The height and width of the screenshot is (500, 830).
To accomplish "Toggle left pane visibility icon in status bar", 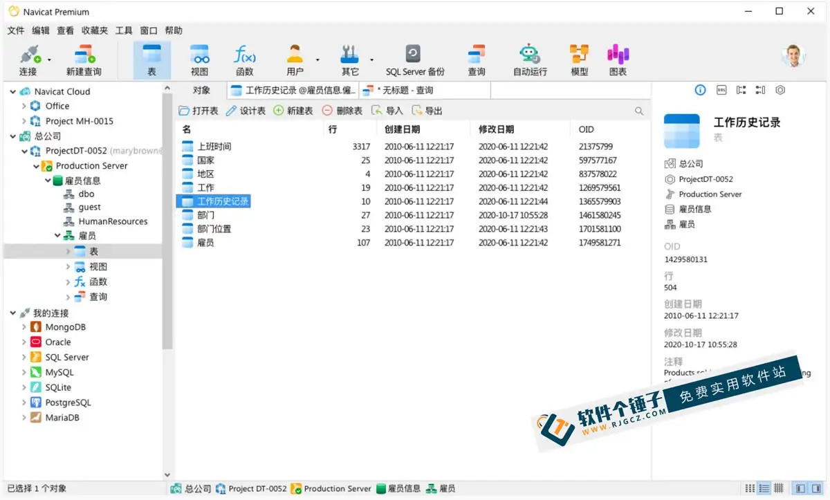I will (800, 488).
